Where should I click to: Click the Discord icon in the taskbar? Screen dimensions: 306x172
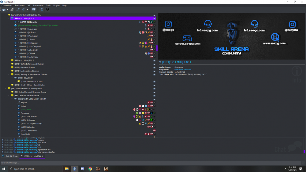pos(82,169)
